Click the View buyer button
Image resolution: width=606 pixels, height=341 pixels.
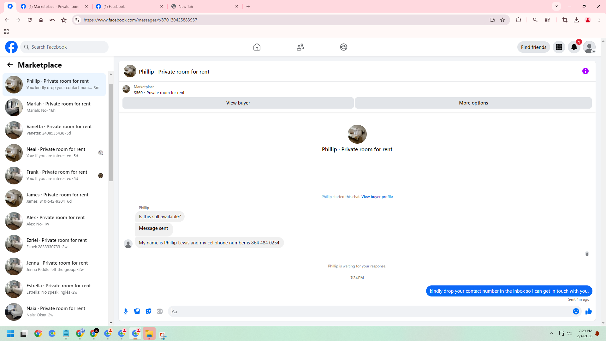click(238, 103)
